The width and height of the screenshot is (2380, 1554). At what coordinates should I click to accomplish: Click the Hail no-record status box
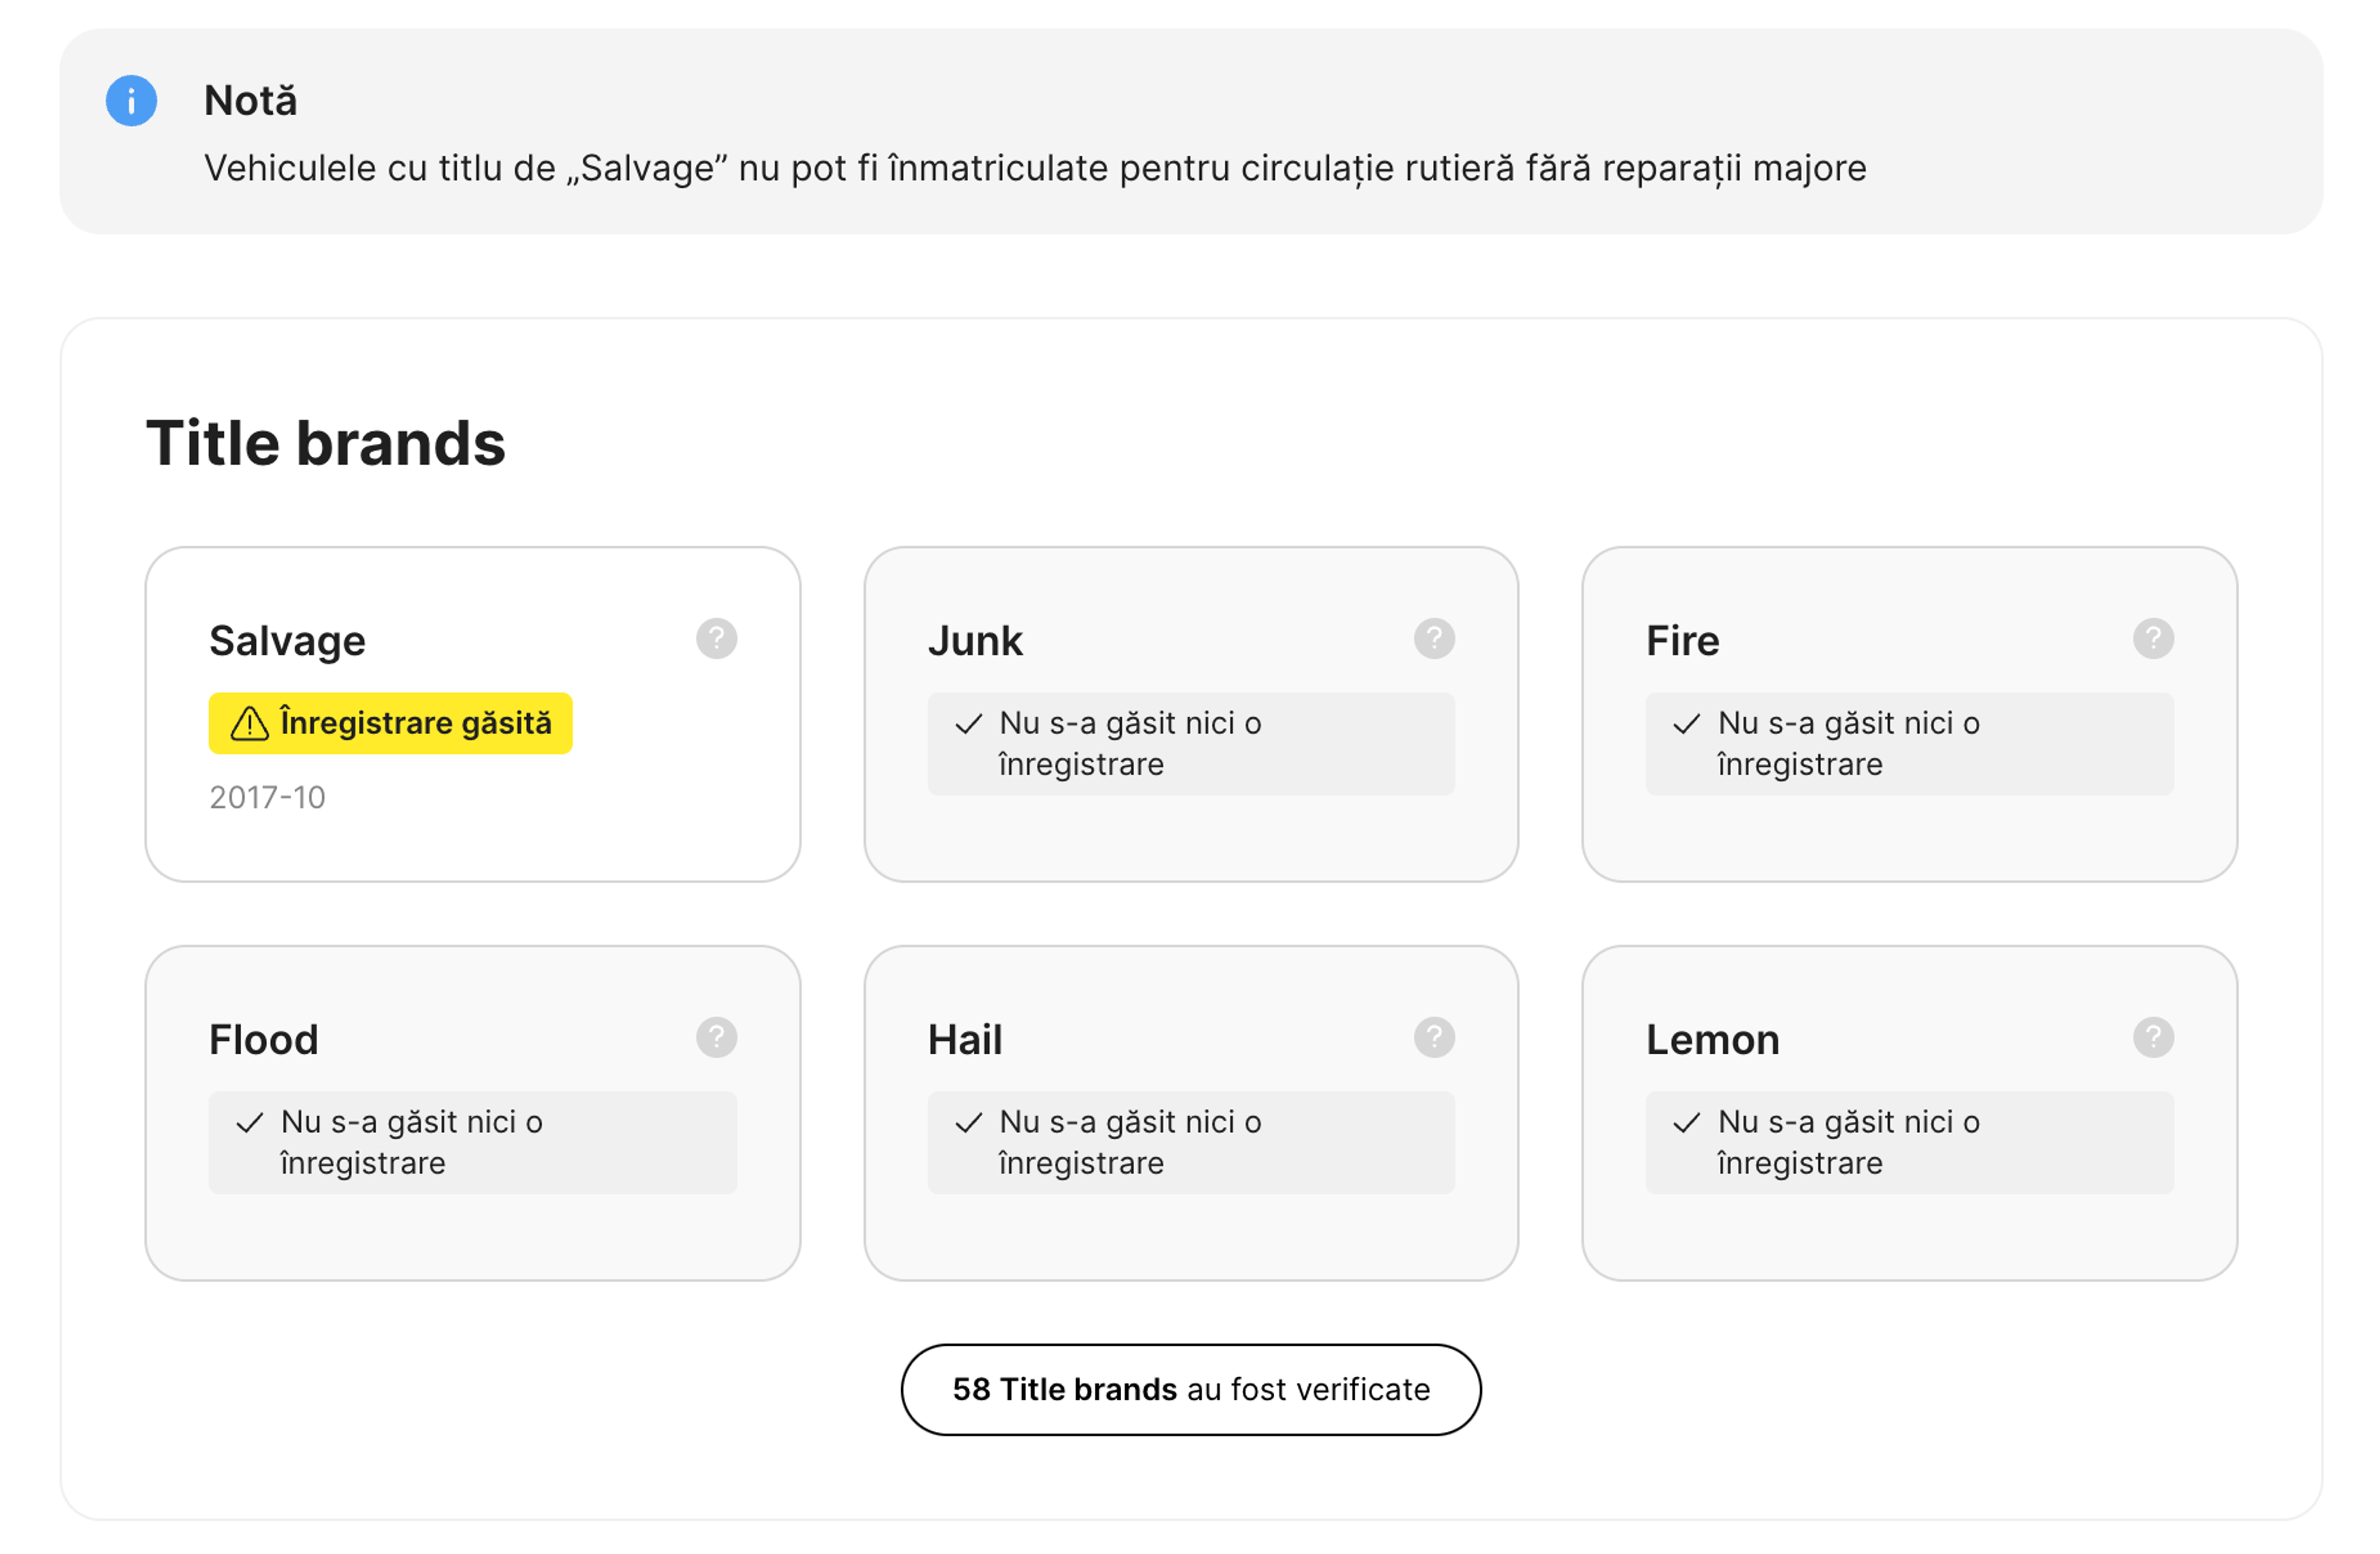pos(1190,1142)
